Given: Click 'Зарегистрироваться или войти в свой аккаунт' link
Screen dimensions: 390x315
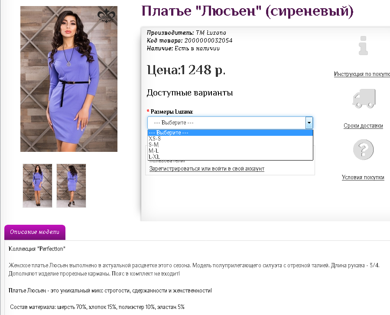Looking at the screenshot, I should [x=207, y=169].
